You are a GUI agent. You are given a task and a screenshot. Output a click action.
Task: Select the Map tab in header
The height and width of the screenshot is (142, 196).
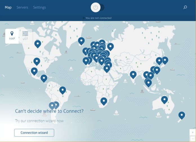pos(8,7)
